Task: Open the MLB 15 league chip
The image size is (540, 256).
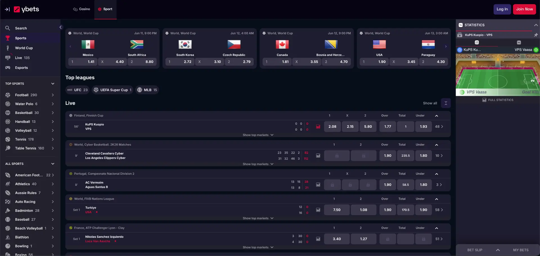Action: (x=147, y=90)
